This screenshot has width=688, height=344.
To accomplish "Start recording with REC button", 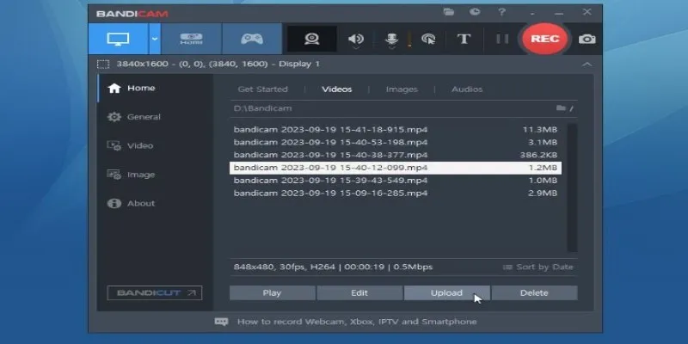I will (544, 39).
